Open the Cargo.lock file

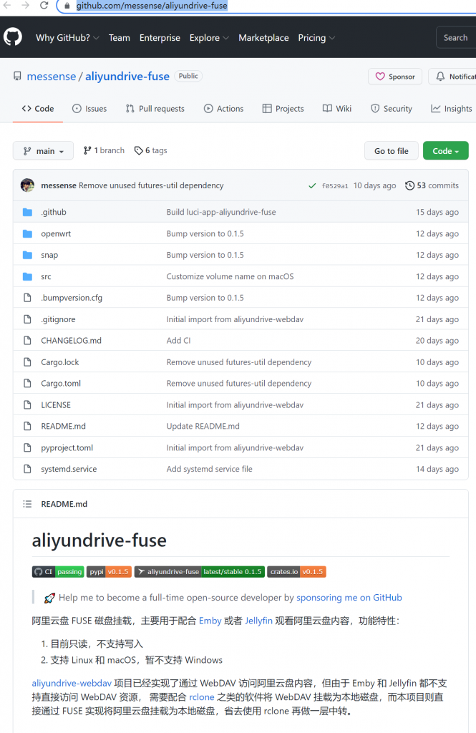[60, 362]
